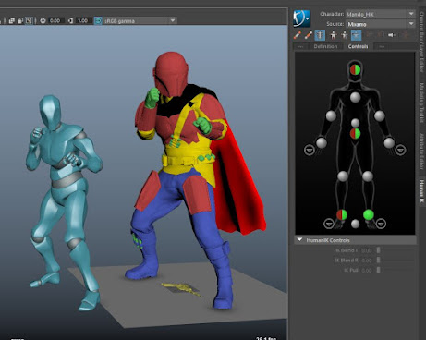426x340 pixels.
Task: Click the IK Blend R value field
Action: [x=367, y=261]
